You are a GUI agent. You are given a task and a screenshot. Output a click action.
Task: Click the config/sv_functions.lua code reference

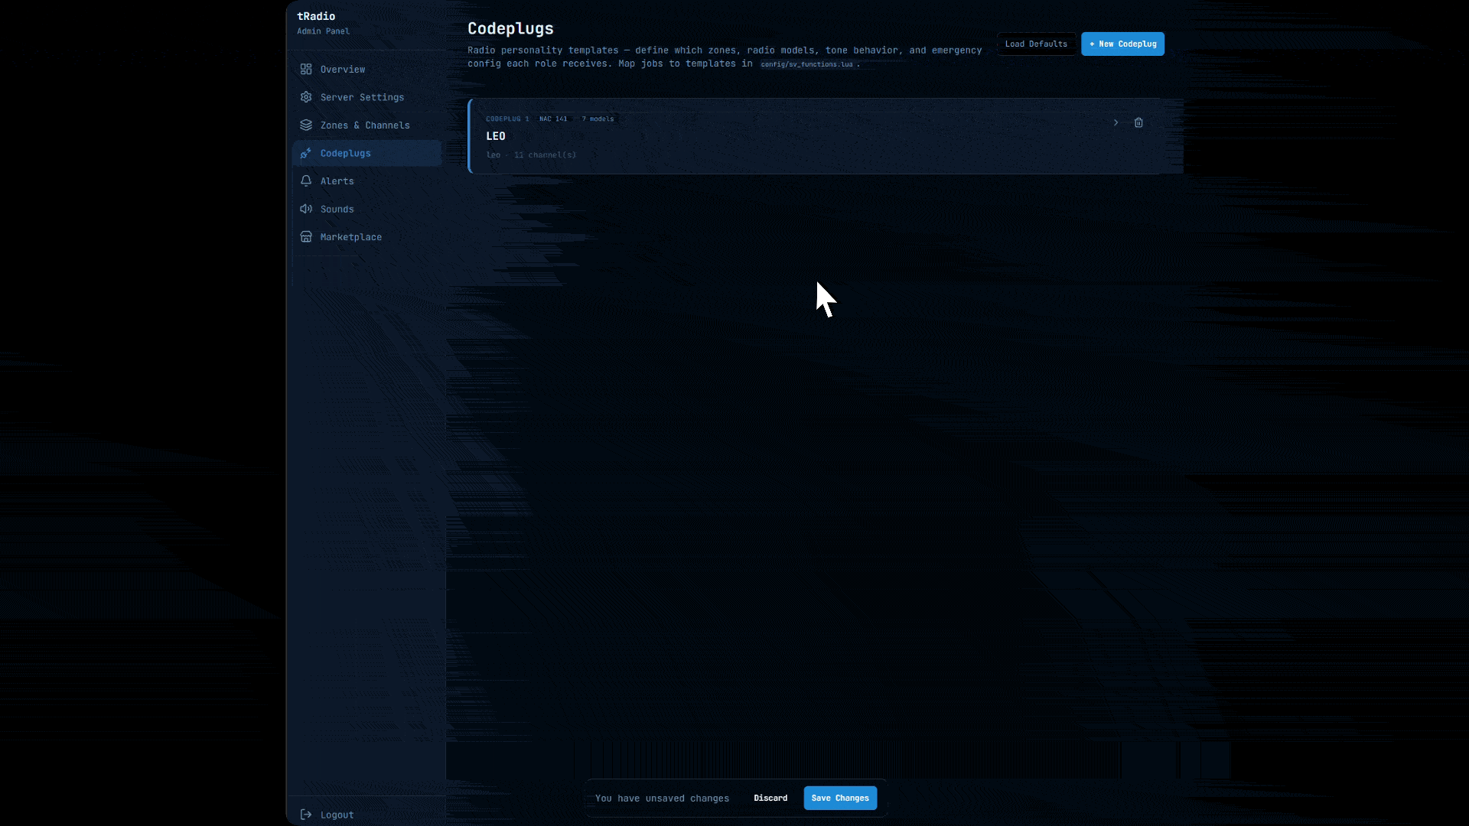click(x=806, y=64)
